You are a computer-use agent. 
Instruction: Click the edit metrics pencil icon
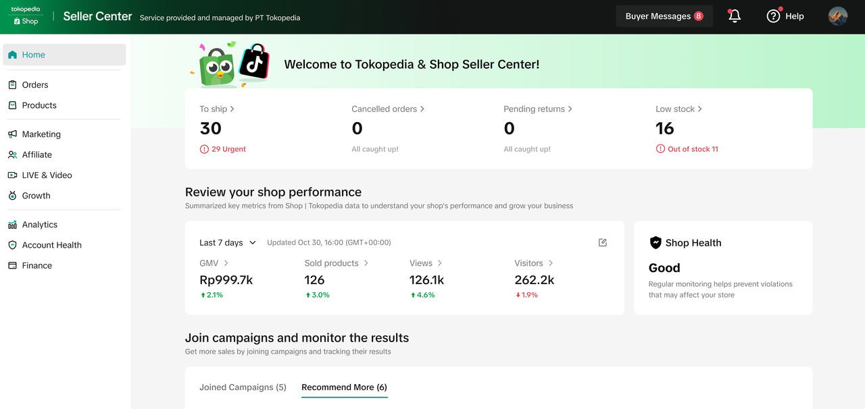tap(603, 242)
